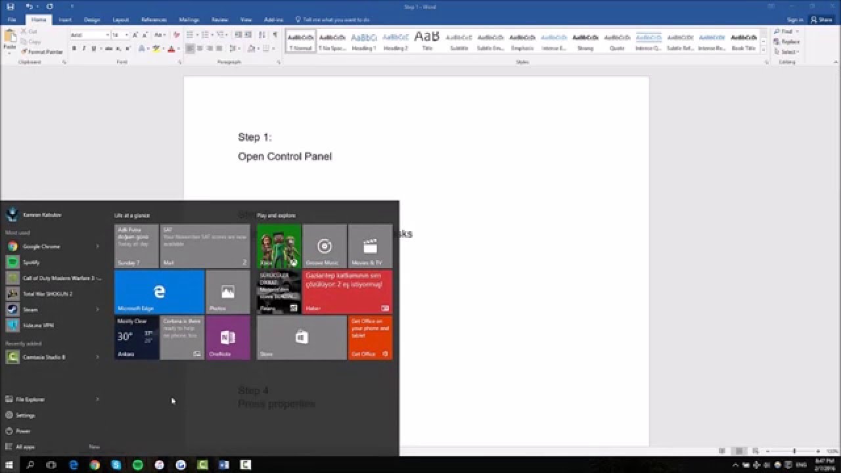Open the Bullets list dropdown
Viewport: 841px width, 473px height.
click(x=197, y=35)
